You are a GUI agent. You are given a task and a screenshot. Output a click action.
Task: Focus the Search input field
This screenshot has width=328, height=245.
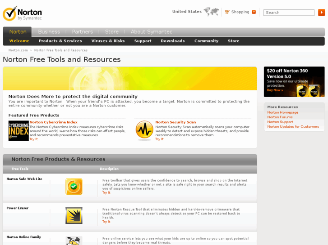[289, 13]
